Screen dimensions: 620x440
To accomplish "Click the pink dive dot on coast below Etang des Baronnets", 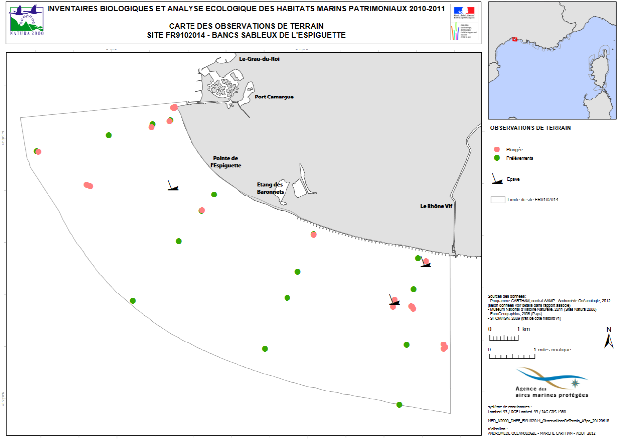I will [313, 234].
